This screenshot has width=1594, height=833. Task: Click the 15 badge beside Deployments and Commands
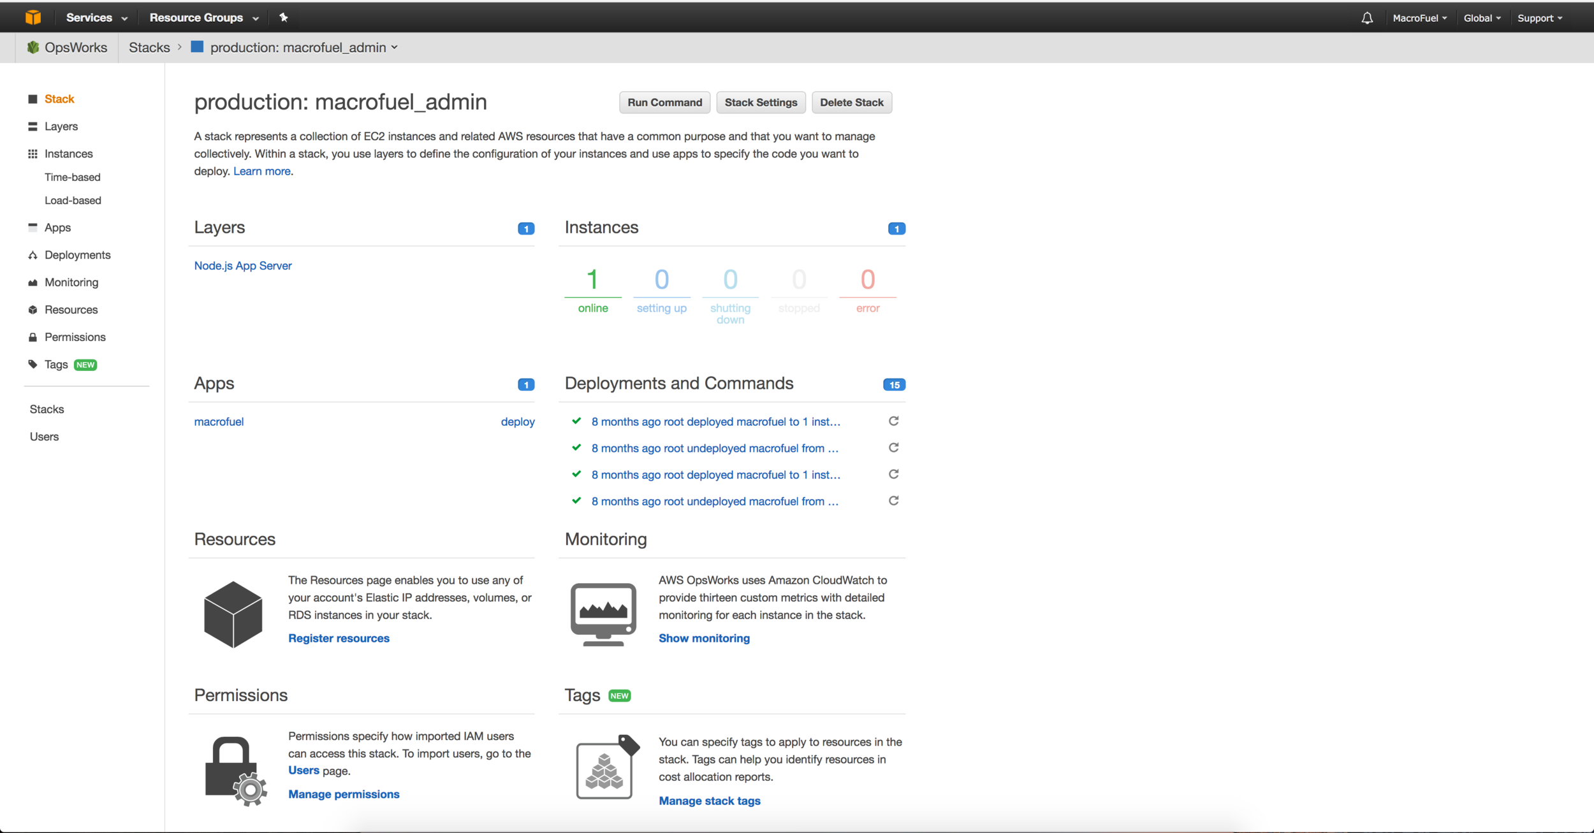pos(894,384)
